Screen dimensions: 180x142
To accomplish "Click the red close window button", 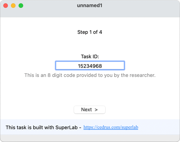I will tap(5, 6).
